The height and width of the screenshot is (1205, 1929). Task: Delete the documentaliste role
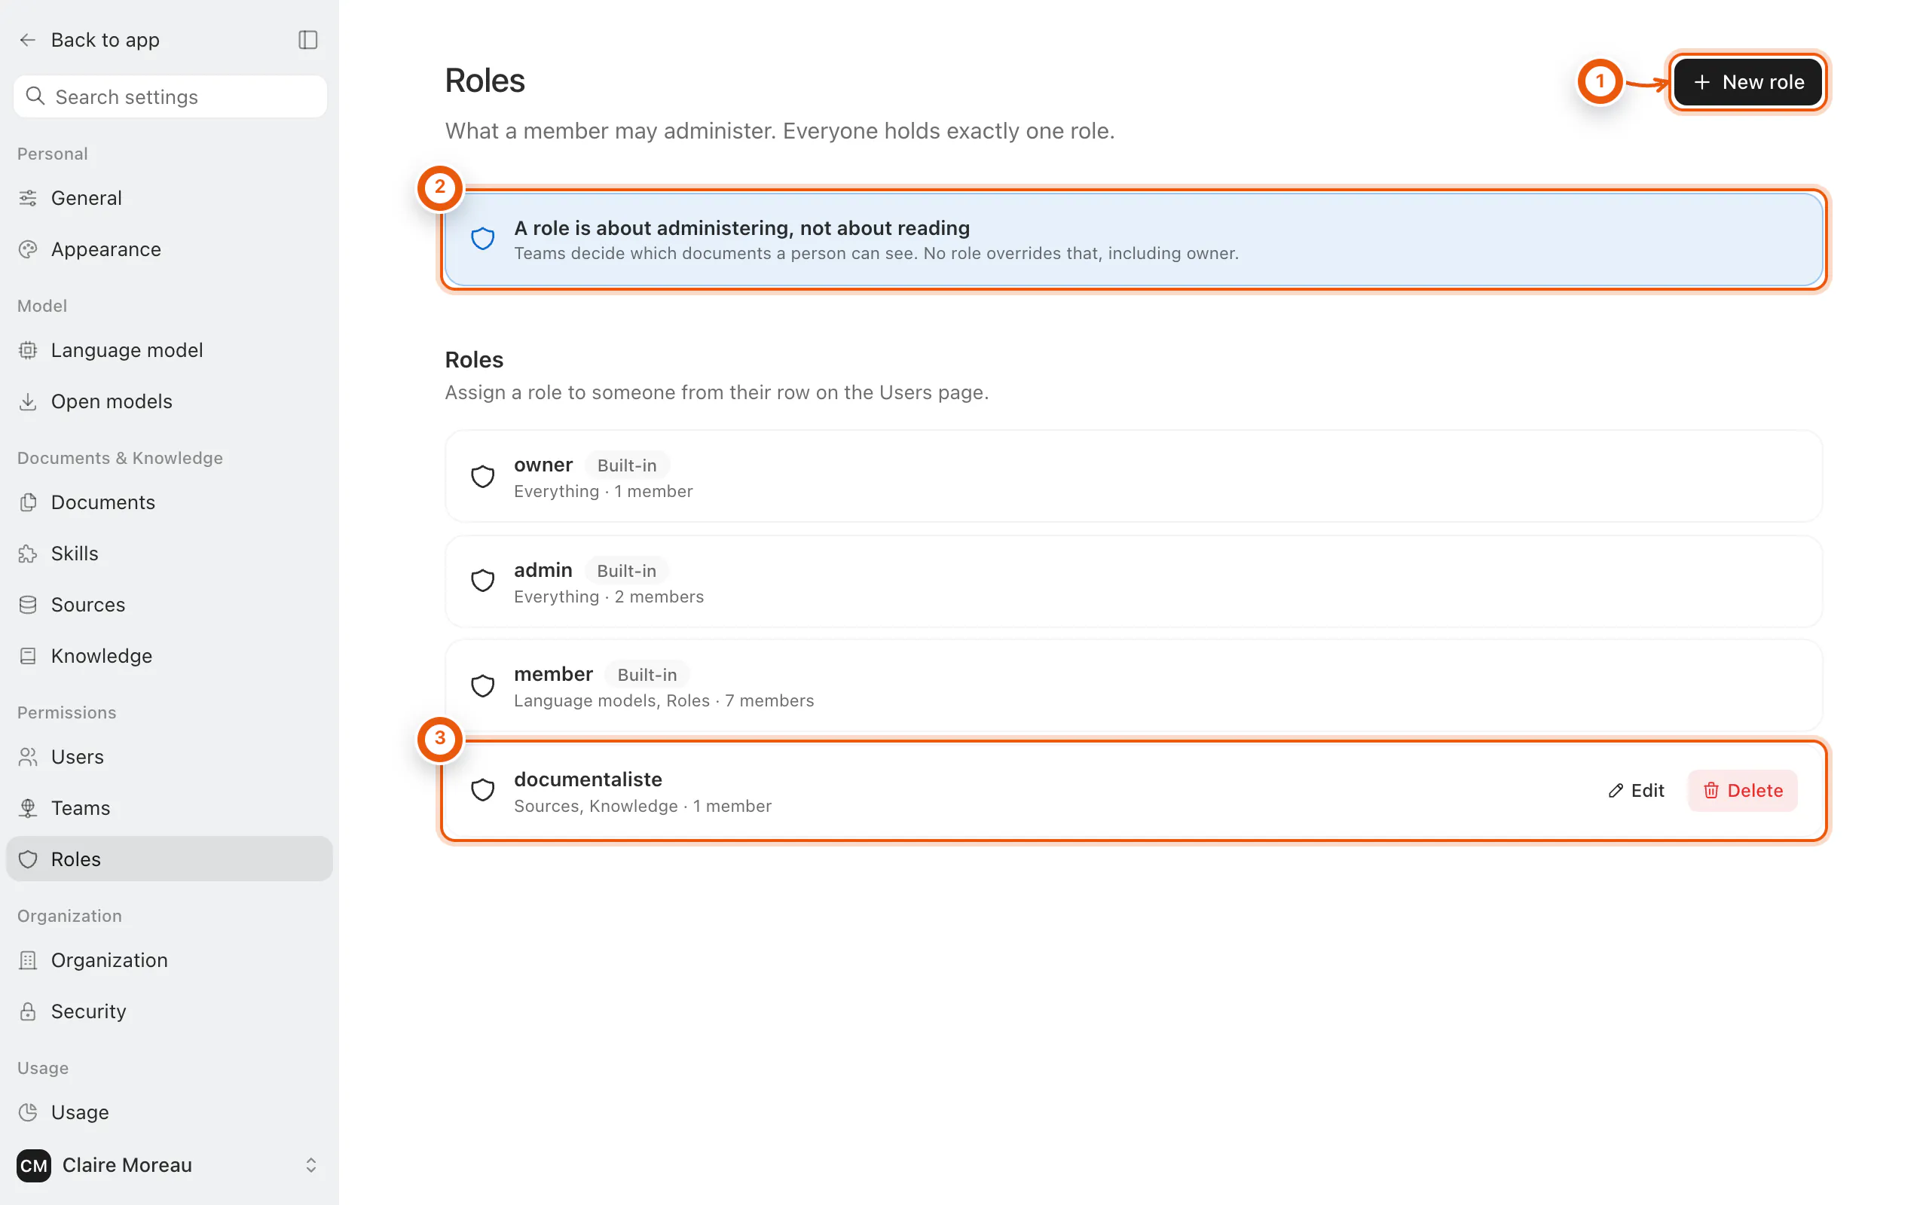tap(1742, 791)
